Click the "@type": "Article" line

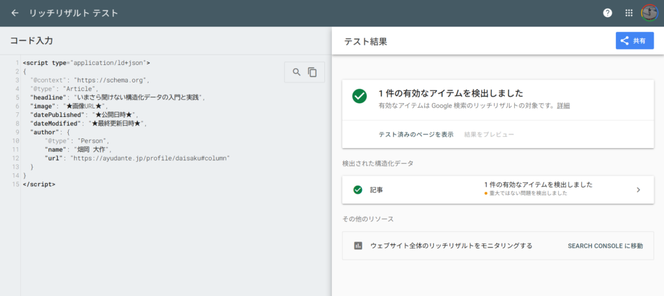coord(64,89)
